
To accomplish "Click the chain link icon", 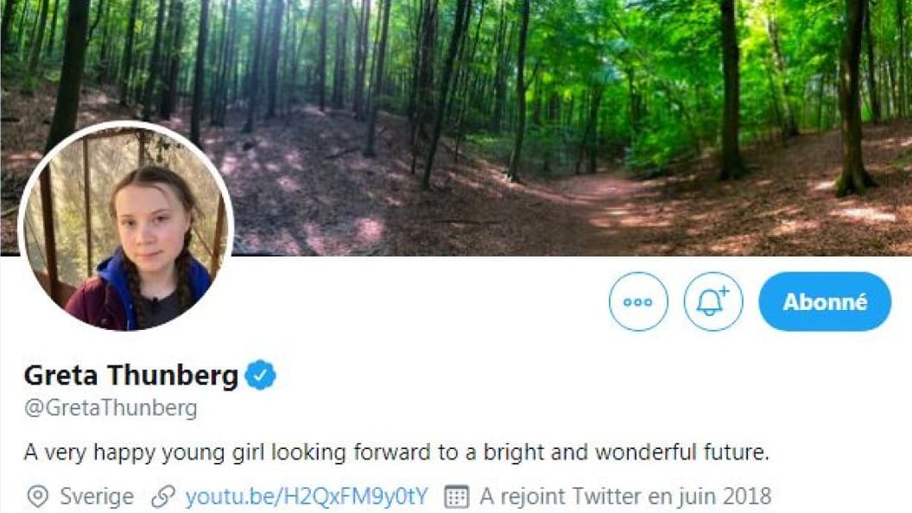I will [162, 497].
